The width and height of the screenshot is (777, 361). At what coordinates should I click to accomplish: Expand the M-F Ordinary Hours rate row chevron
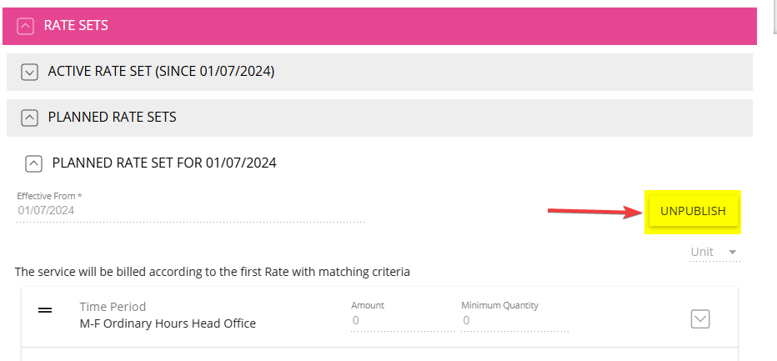pyautogui.click(x=700, y=319)
